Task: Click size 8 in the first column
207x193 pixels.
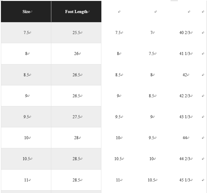Action: pyautogui.click(x=26, y=53)
